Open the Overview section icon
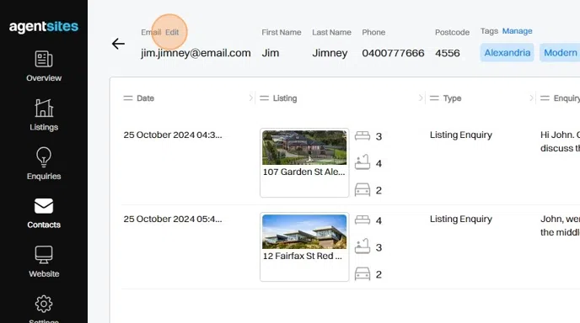Viewport: 580px width, 323px height. pos(44,59)
